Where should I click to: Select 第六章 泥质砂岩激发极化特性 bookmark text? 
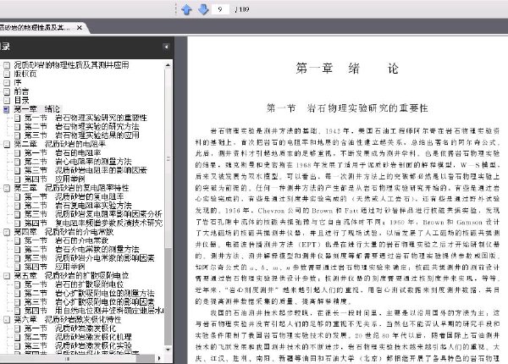(x=68, y=319)
